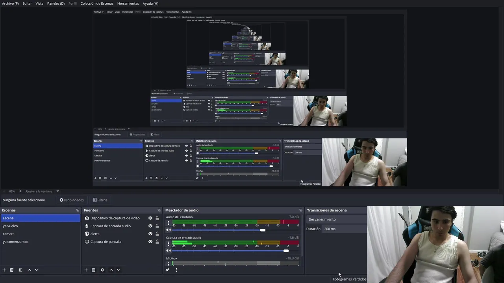Image resolution: width=504 pixels, height=283 pixels.
Task: Open Archivo (F) menu
Action: click(x=10, y=4)
